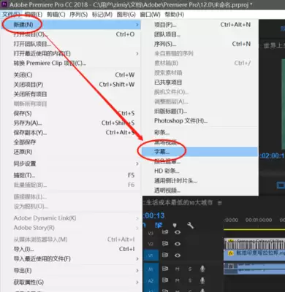Screen dimensions: 285x292
Task: Mute audio track A1 with M button
Action: (x=178, y=269)
